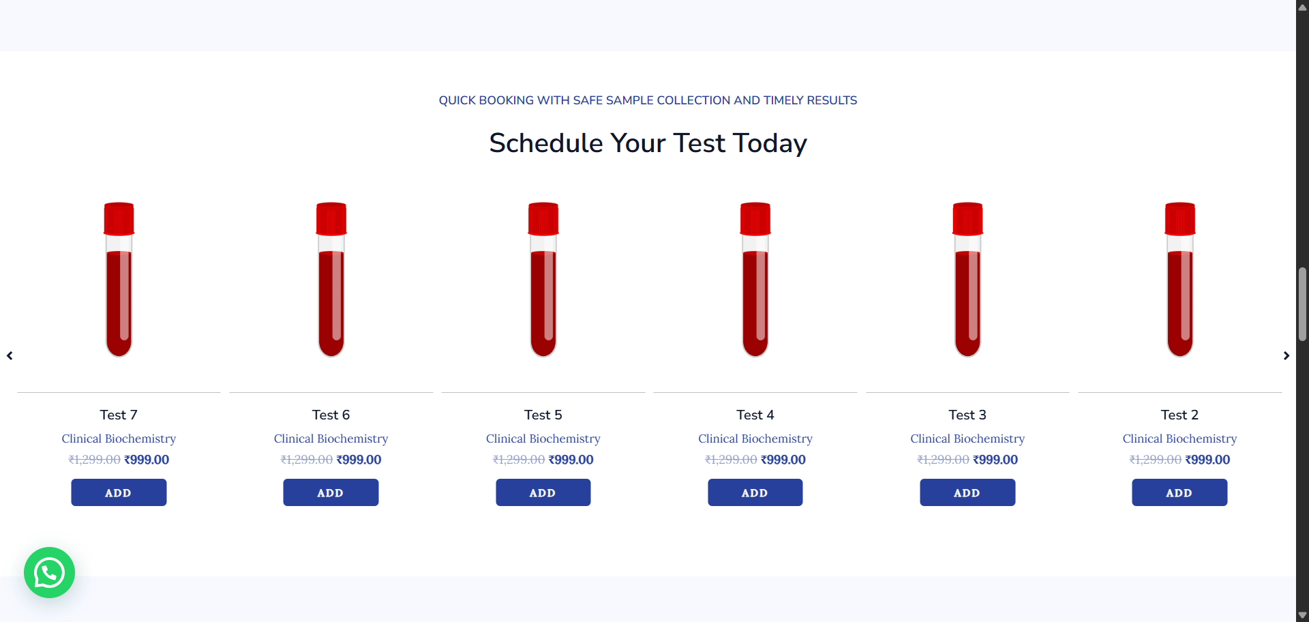Open Clinical Biochemistry category under Test 4
The height and width of the screenshot is (622, 1309).
tap(755, 439)
